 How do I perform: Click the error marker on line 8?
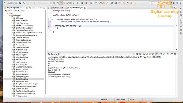pos(49,26)
